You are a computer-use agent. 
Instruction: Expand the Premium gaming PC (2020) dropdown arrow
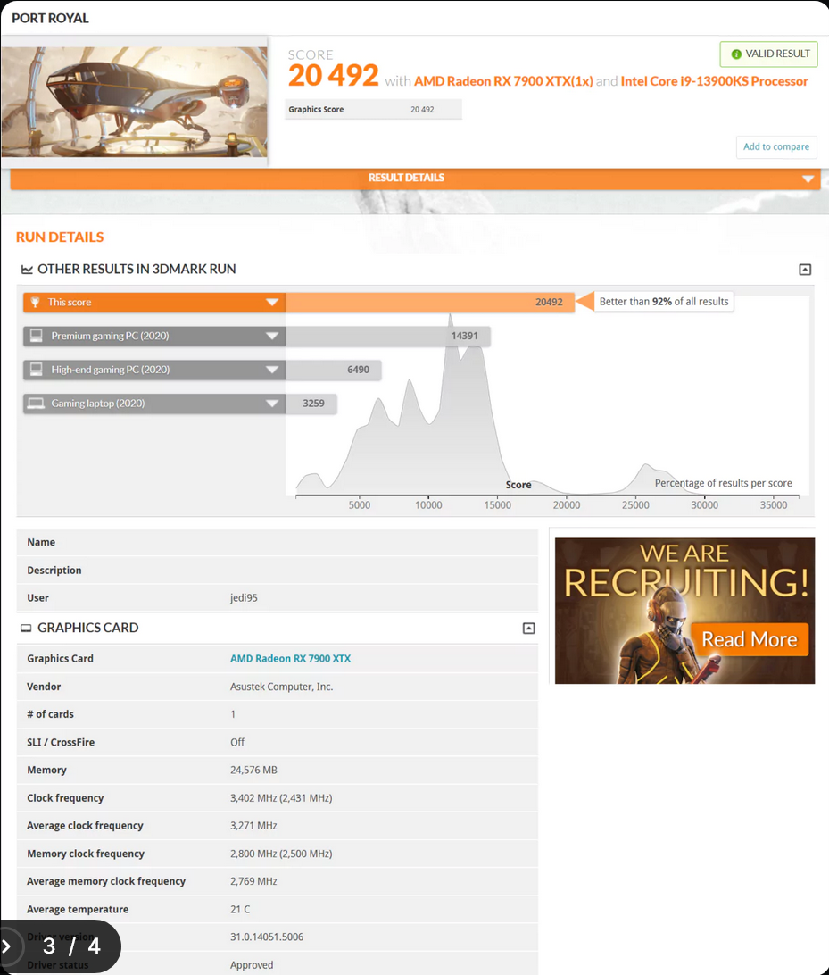click(271, 336)
